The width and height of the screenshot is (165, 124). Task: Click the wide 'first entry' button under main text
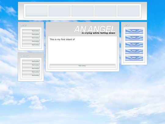click(82, 66)
